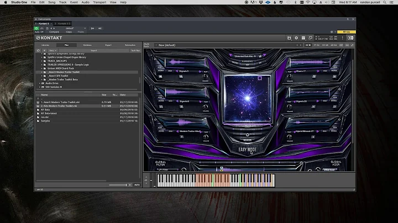
Task: Expand the TRACK_BACKUPS folder
Action: pyautogui.click(x=42, y=61)
